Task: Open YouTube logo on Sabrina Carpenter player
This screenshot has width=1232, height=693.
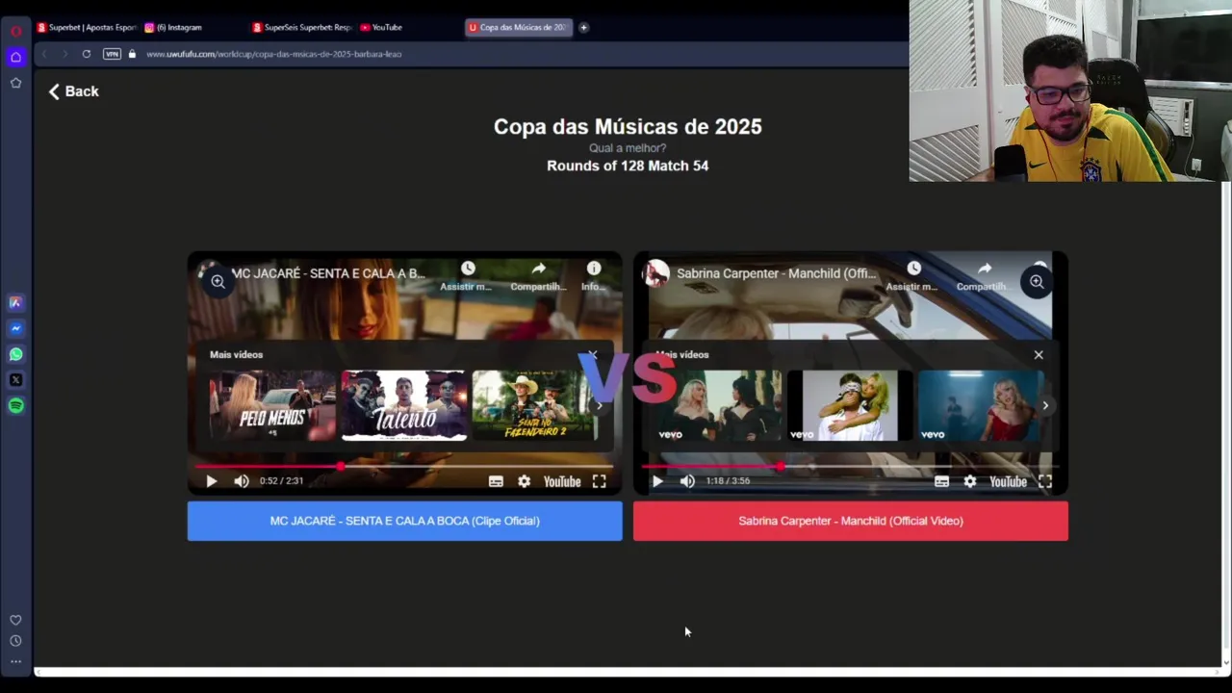Action: tap(1008, 481)
